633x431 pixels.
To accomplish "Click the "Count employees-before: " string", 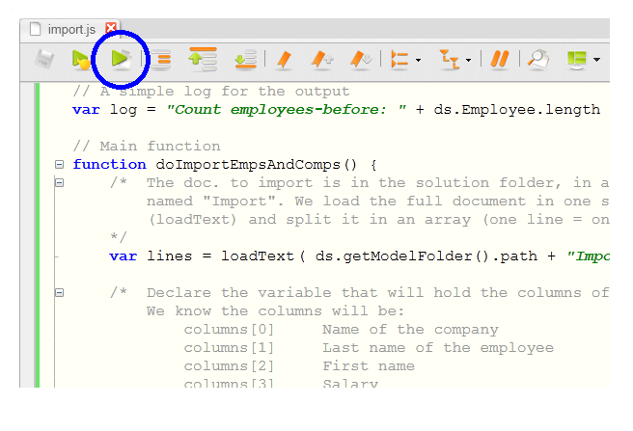I will (287, 109).
